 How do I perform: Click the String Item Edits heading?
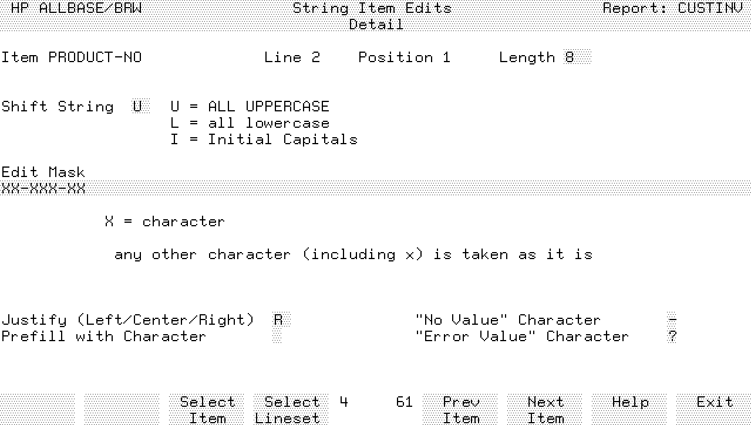click(372, 8)
